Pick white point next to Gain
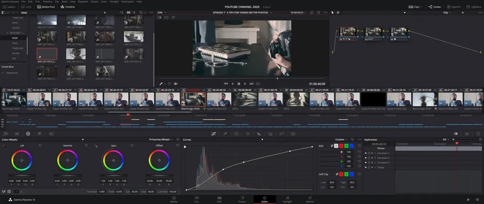 [95, 145]
